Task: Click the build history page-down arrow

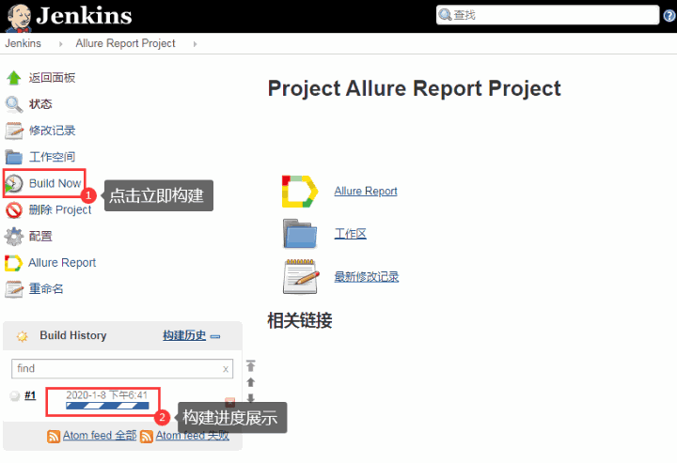Action: [x=250, y=398]
